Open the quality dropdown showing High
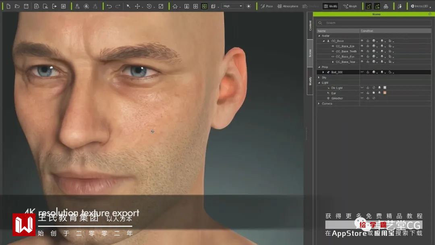The image size is (435, 245). pyautogui.click(x=232, y=6)
